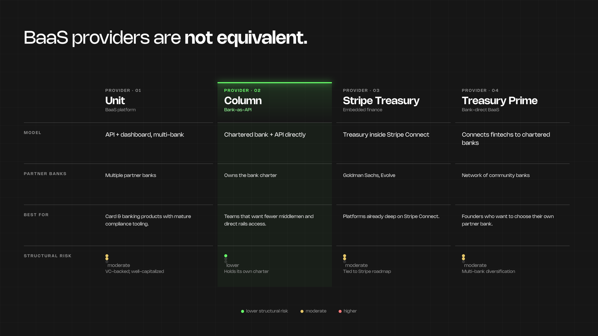The height and width of the screenshot is (336, 598).
Task: Click yellow moderate legend dot
Action: click(302, 311)
